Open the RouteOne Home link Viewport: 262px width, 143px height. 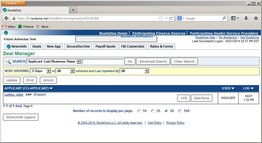click(113, 33)
